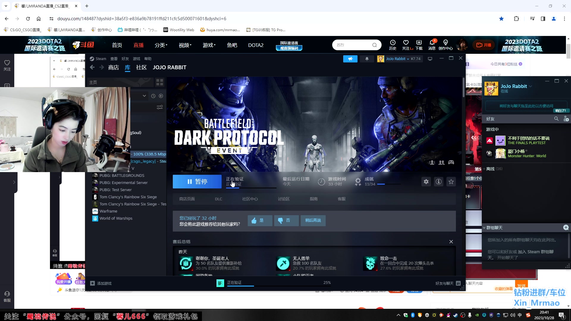
Task: Search friends with magnifier icon
Action: point(556,119)
